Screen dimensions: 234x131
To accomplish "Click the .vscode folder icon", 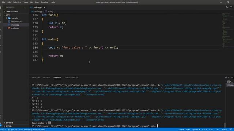I will (x=10, y=18).
